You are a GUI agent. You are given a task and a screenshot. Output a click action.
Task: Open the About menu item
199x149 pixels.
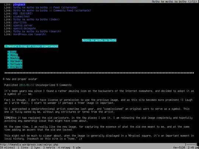[14, 55]
